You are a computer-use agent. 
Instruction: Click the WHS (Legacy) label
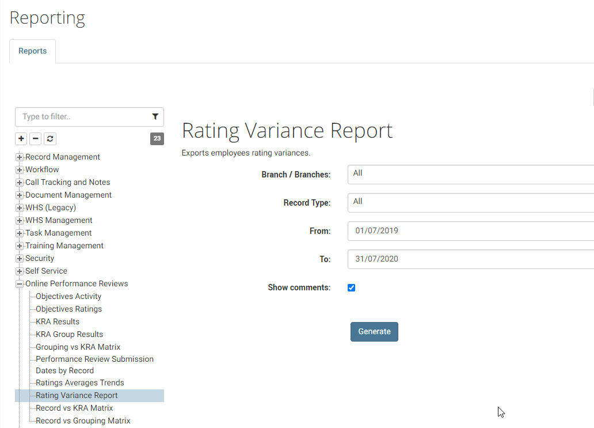tap(51, 208)
